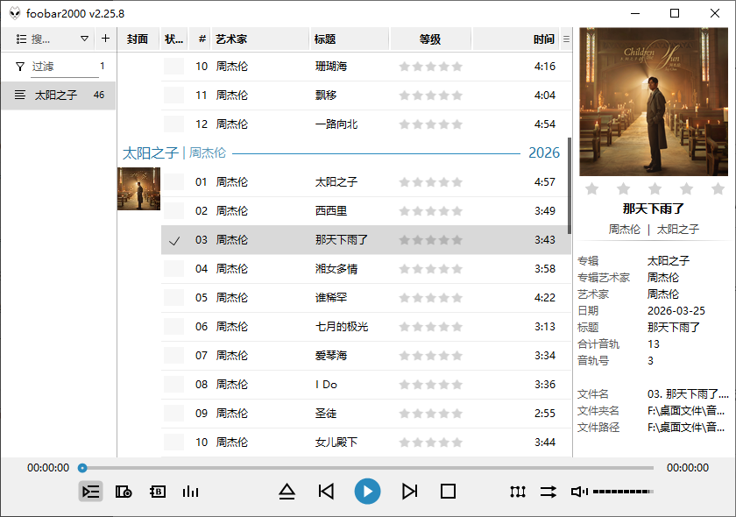Rate 女儿殿下 track with stars
The height and width of the screenshot is (517, 736).
[x=430, y=443]
